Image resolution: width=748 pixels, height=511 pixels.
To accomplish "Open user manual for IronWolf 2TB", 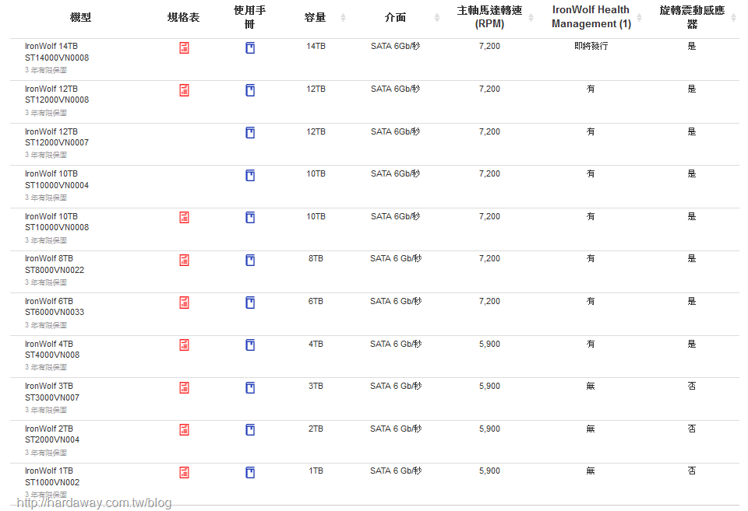I will pyautogui.click(x=250, y=429).
